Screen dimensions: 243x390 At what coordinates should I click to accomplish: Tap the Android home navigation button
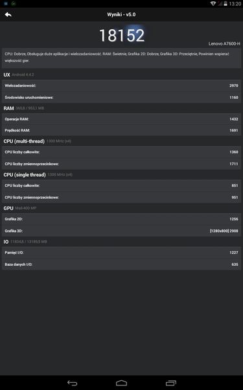point(122,383)
